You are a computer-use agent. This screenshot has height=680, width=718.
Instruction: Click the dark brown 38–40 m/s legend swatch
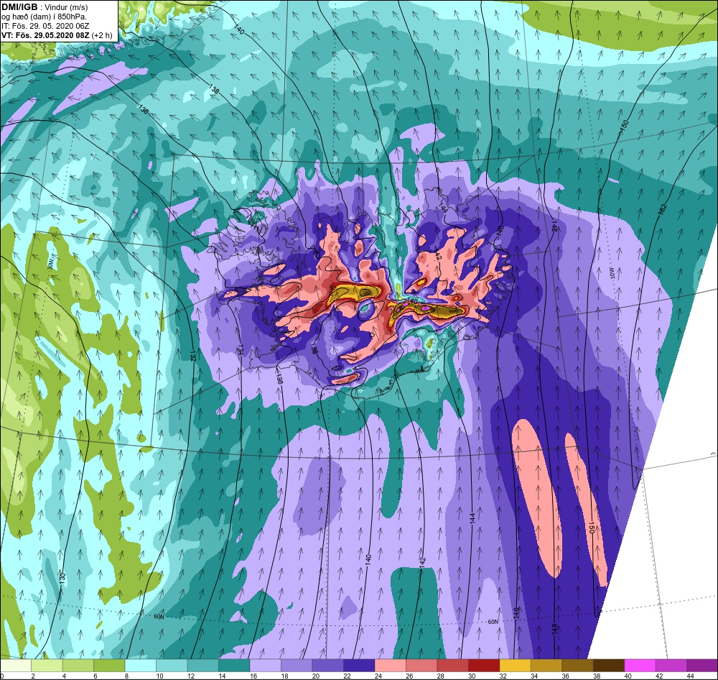pos(609,666)
